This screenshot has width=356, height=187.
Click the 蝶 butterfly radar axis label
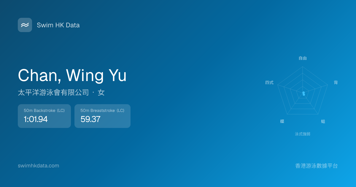point(282,121)
